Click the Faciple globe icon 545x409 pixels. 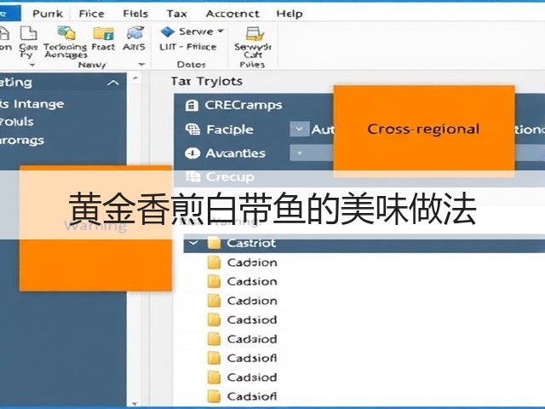[x=192, y=130]
